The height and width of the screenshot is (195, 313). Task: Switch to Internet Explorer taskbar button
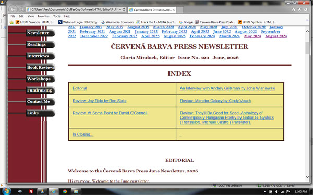[x=54, y=191]
